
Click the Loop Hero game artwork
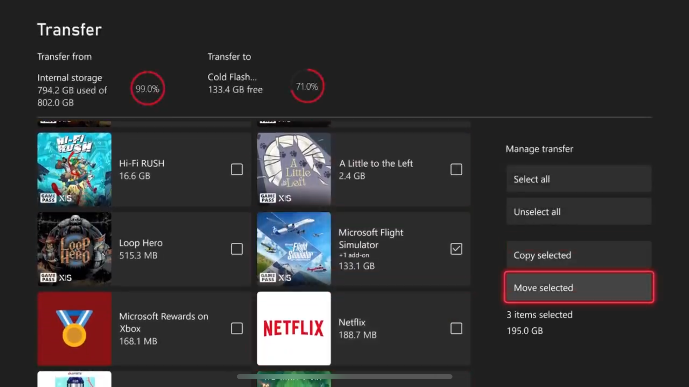[74, 249]
